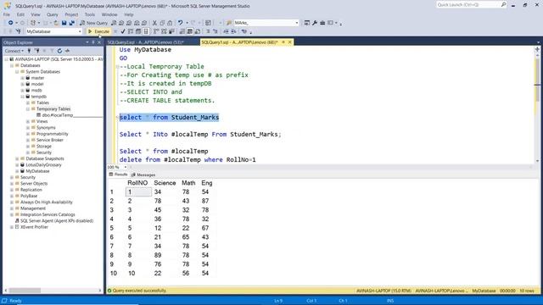
Task: Click the Execute query button
Action: click(98, 31)
